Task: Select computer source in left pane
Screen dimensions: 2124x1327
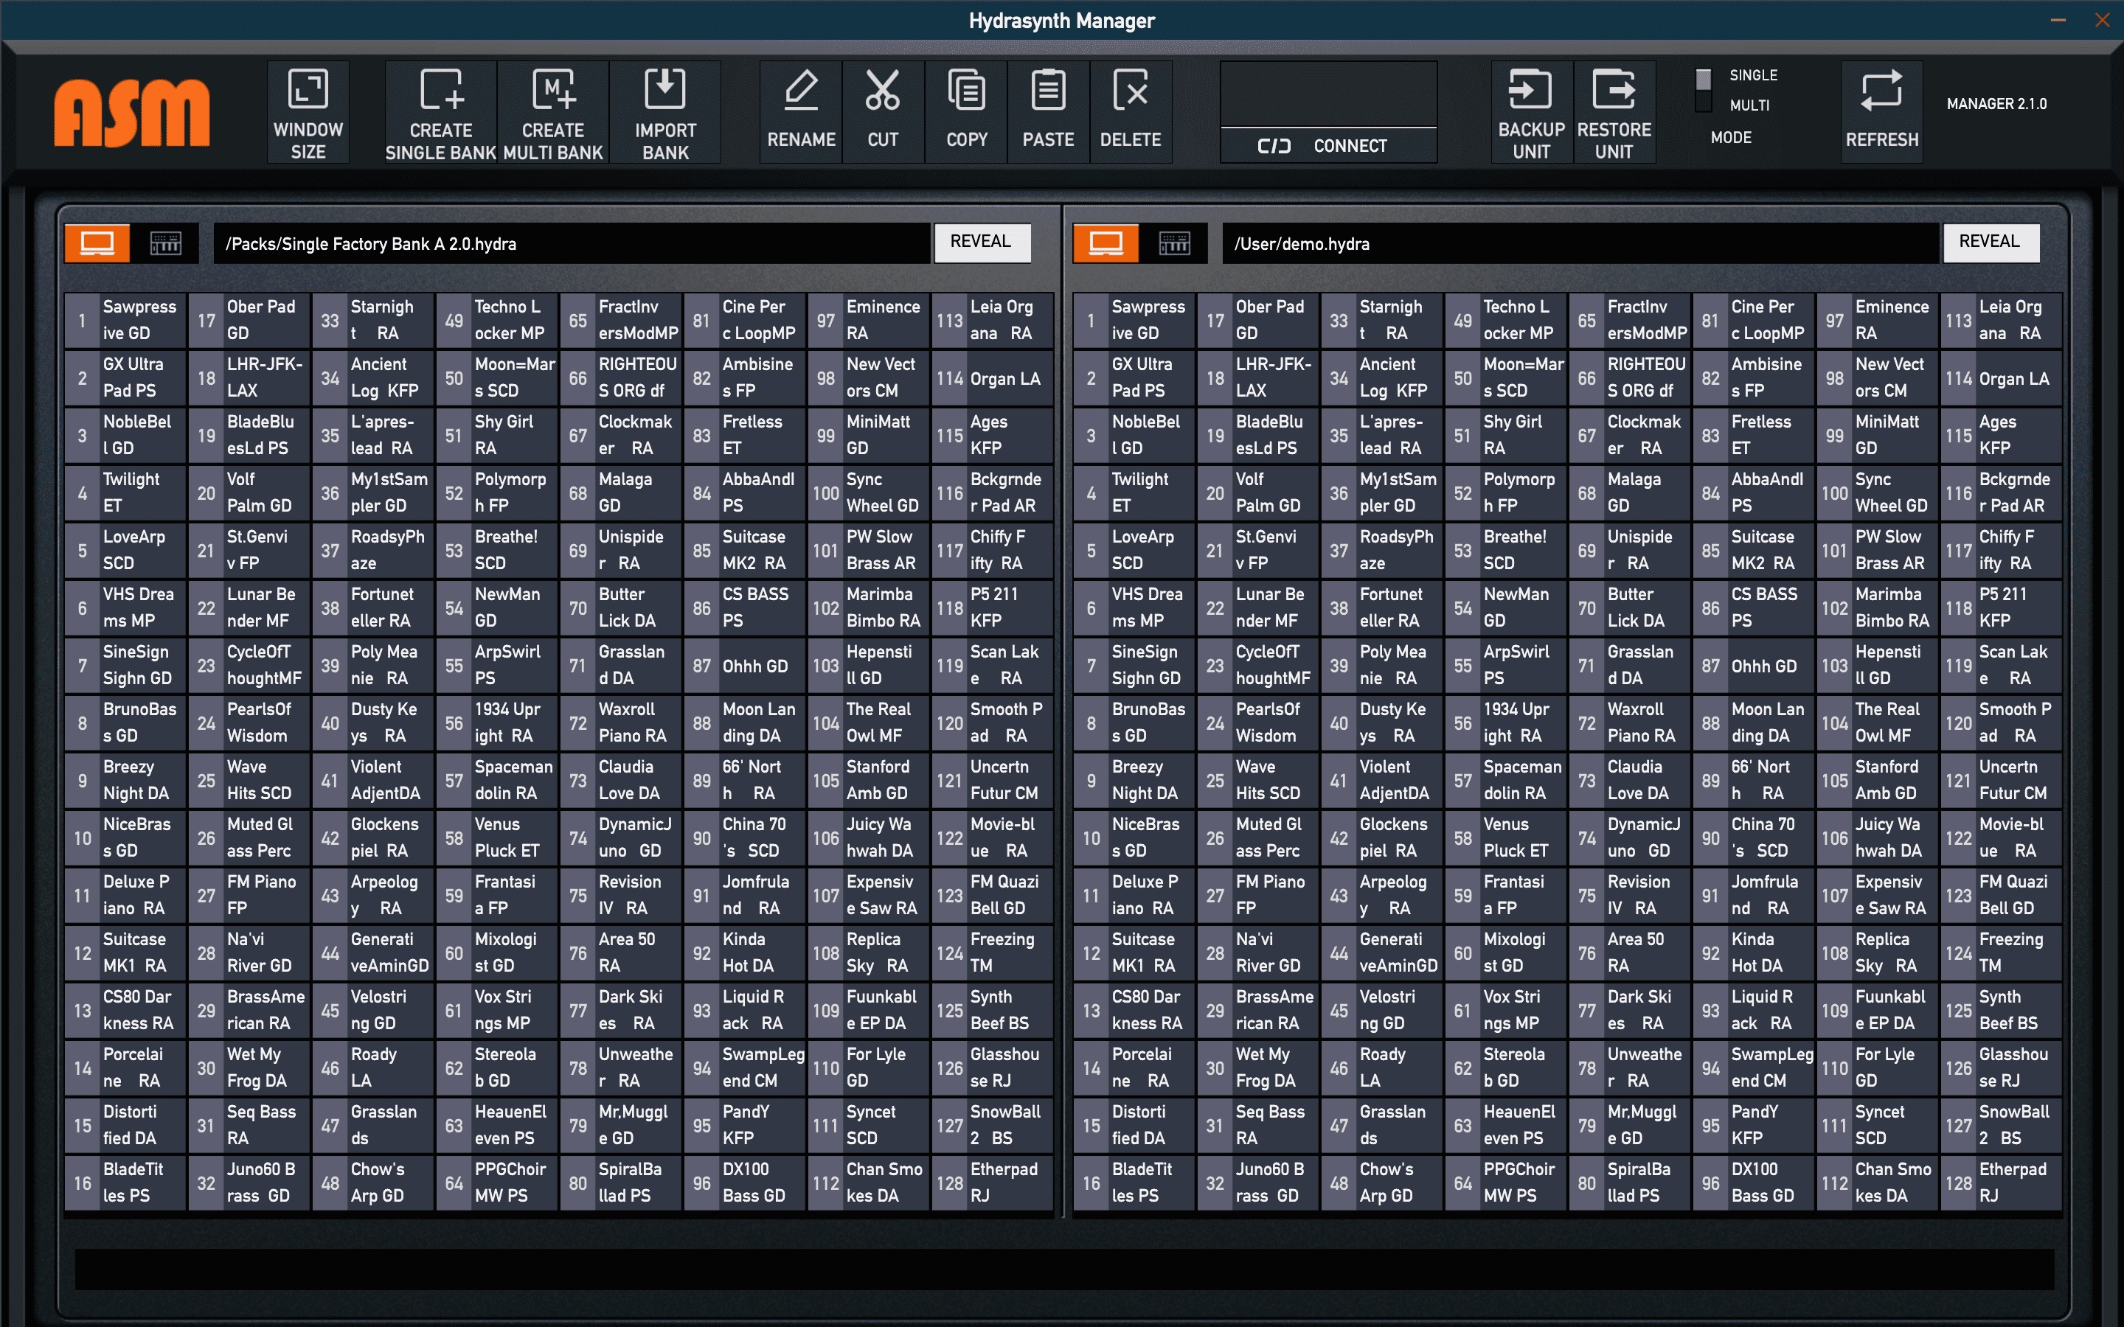Action: [x=97, y=243]
